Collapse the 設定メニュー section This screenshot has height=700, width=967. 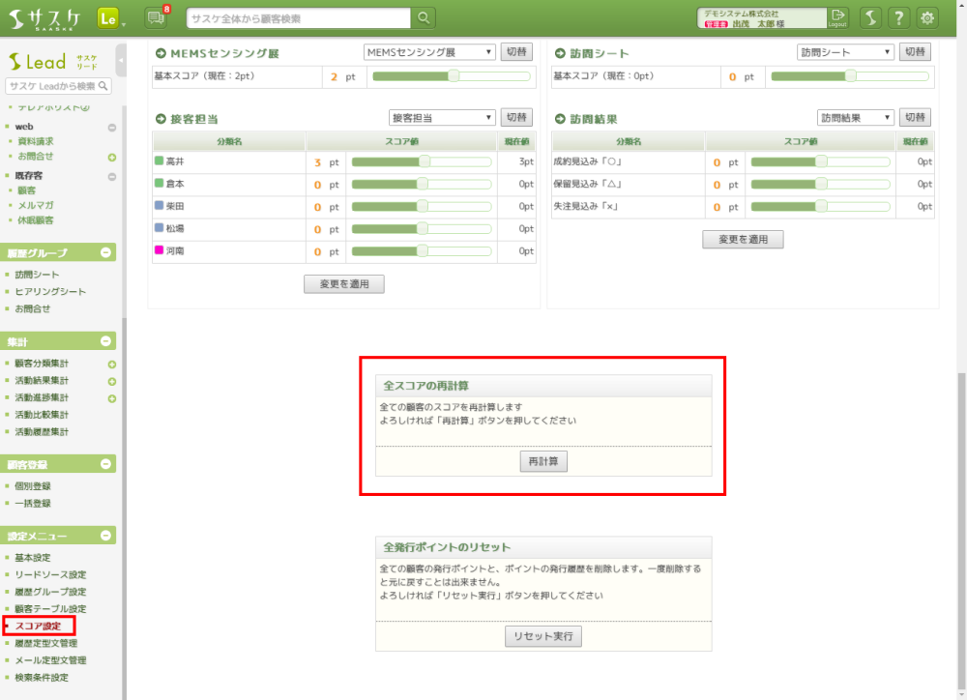pyautogui.click(x=105, y=536)
